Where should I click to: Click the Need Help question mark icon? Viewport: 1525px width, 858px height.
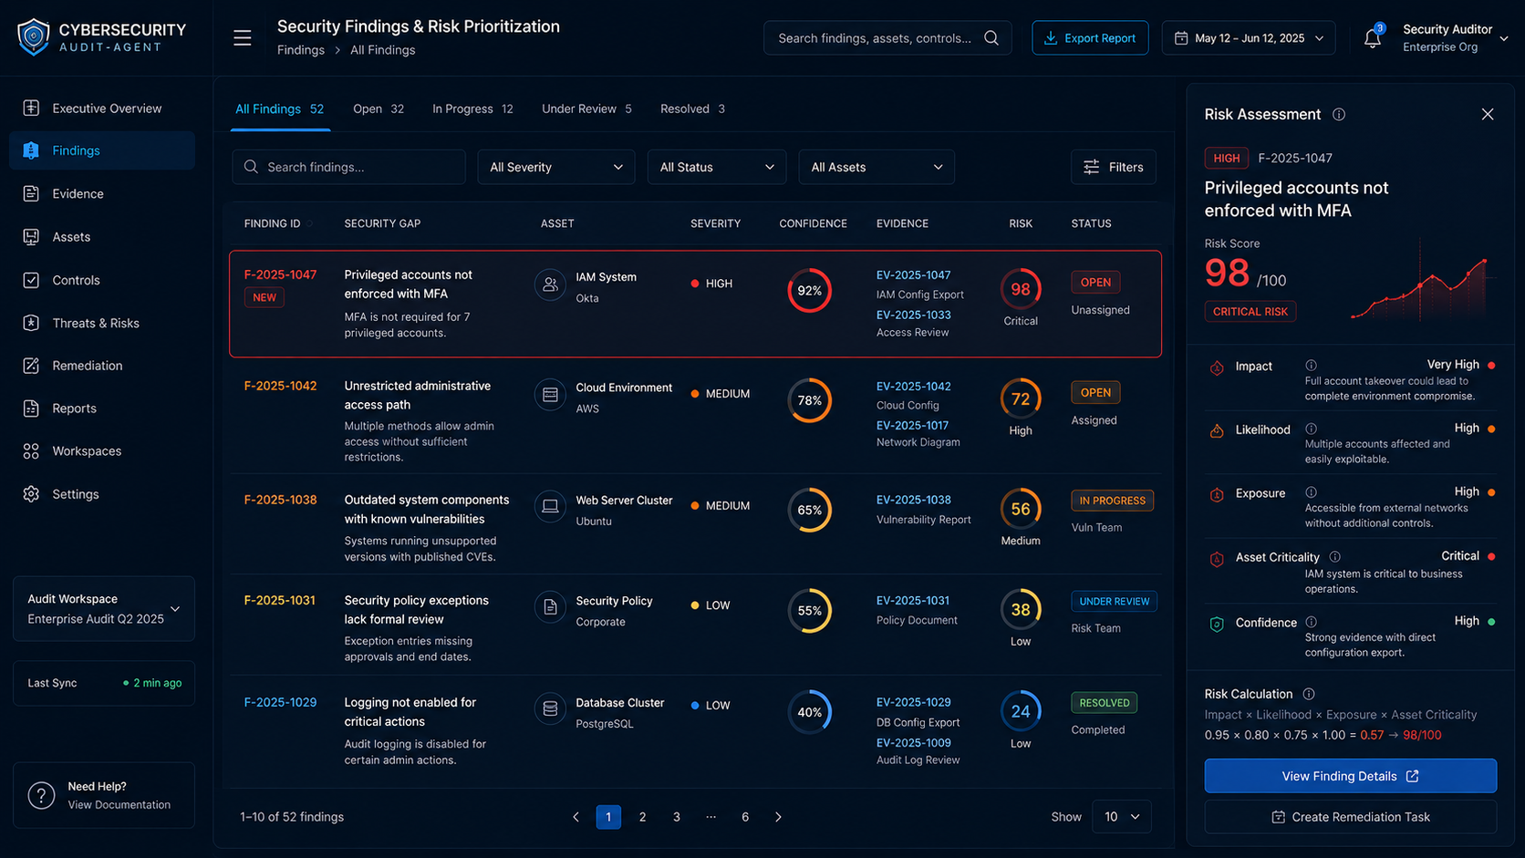pos(41,795)
